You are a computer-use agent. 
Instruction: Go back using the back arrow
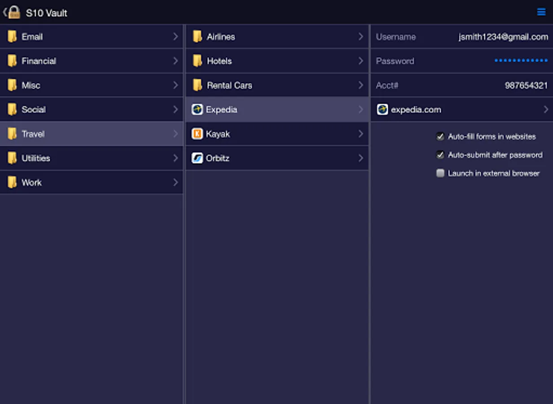pyautogui.click(x=4, y=13)
